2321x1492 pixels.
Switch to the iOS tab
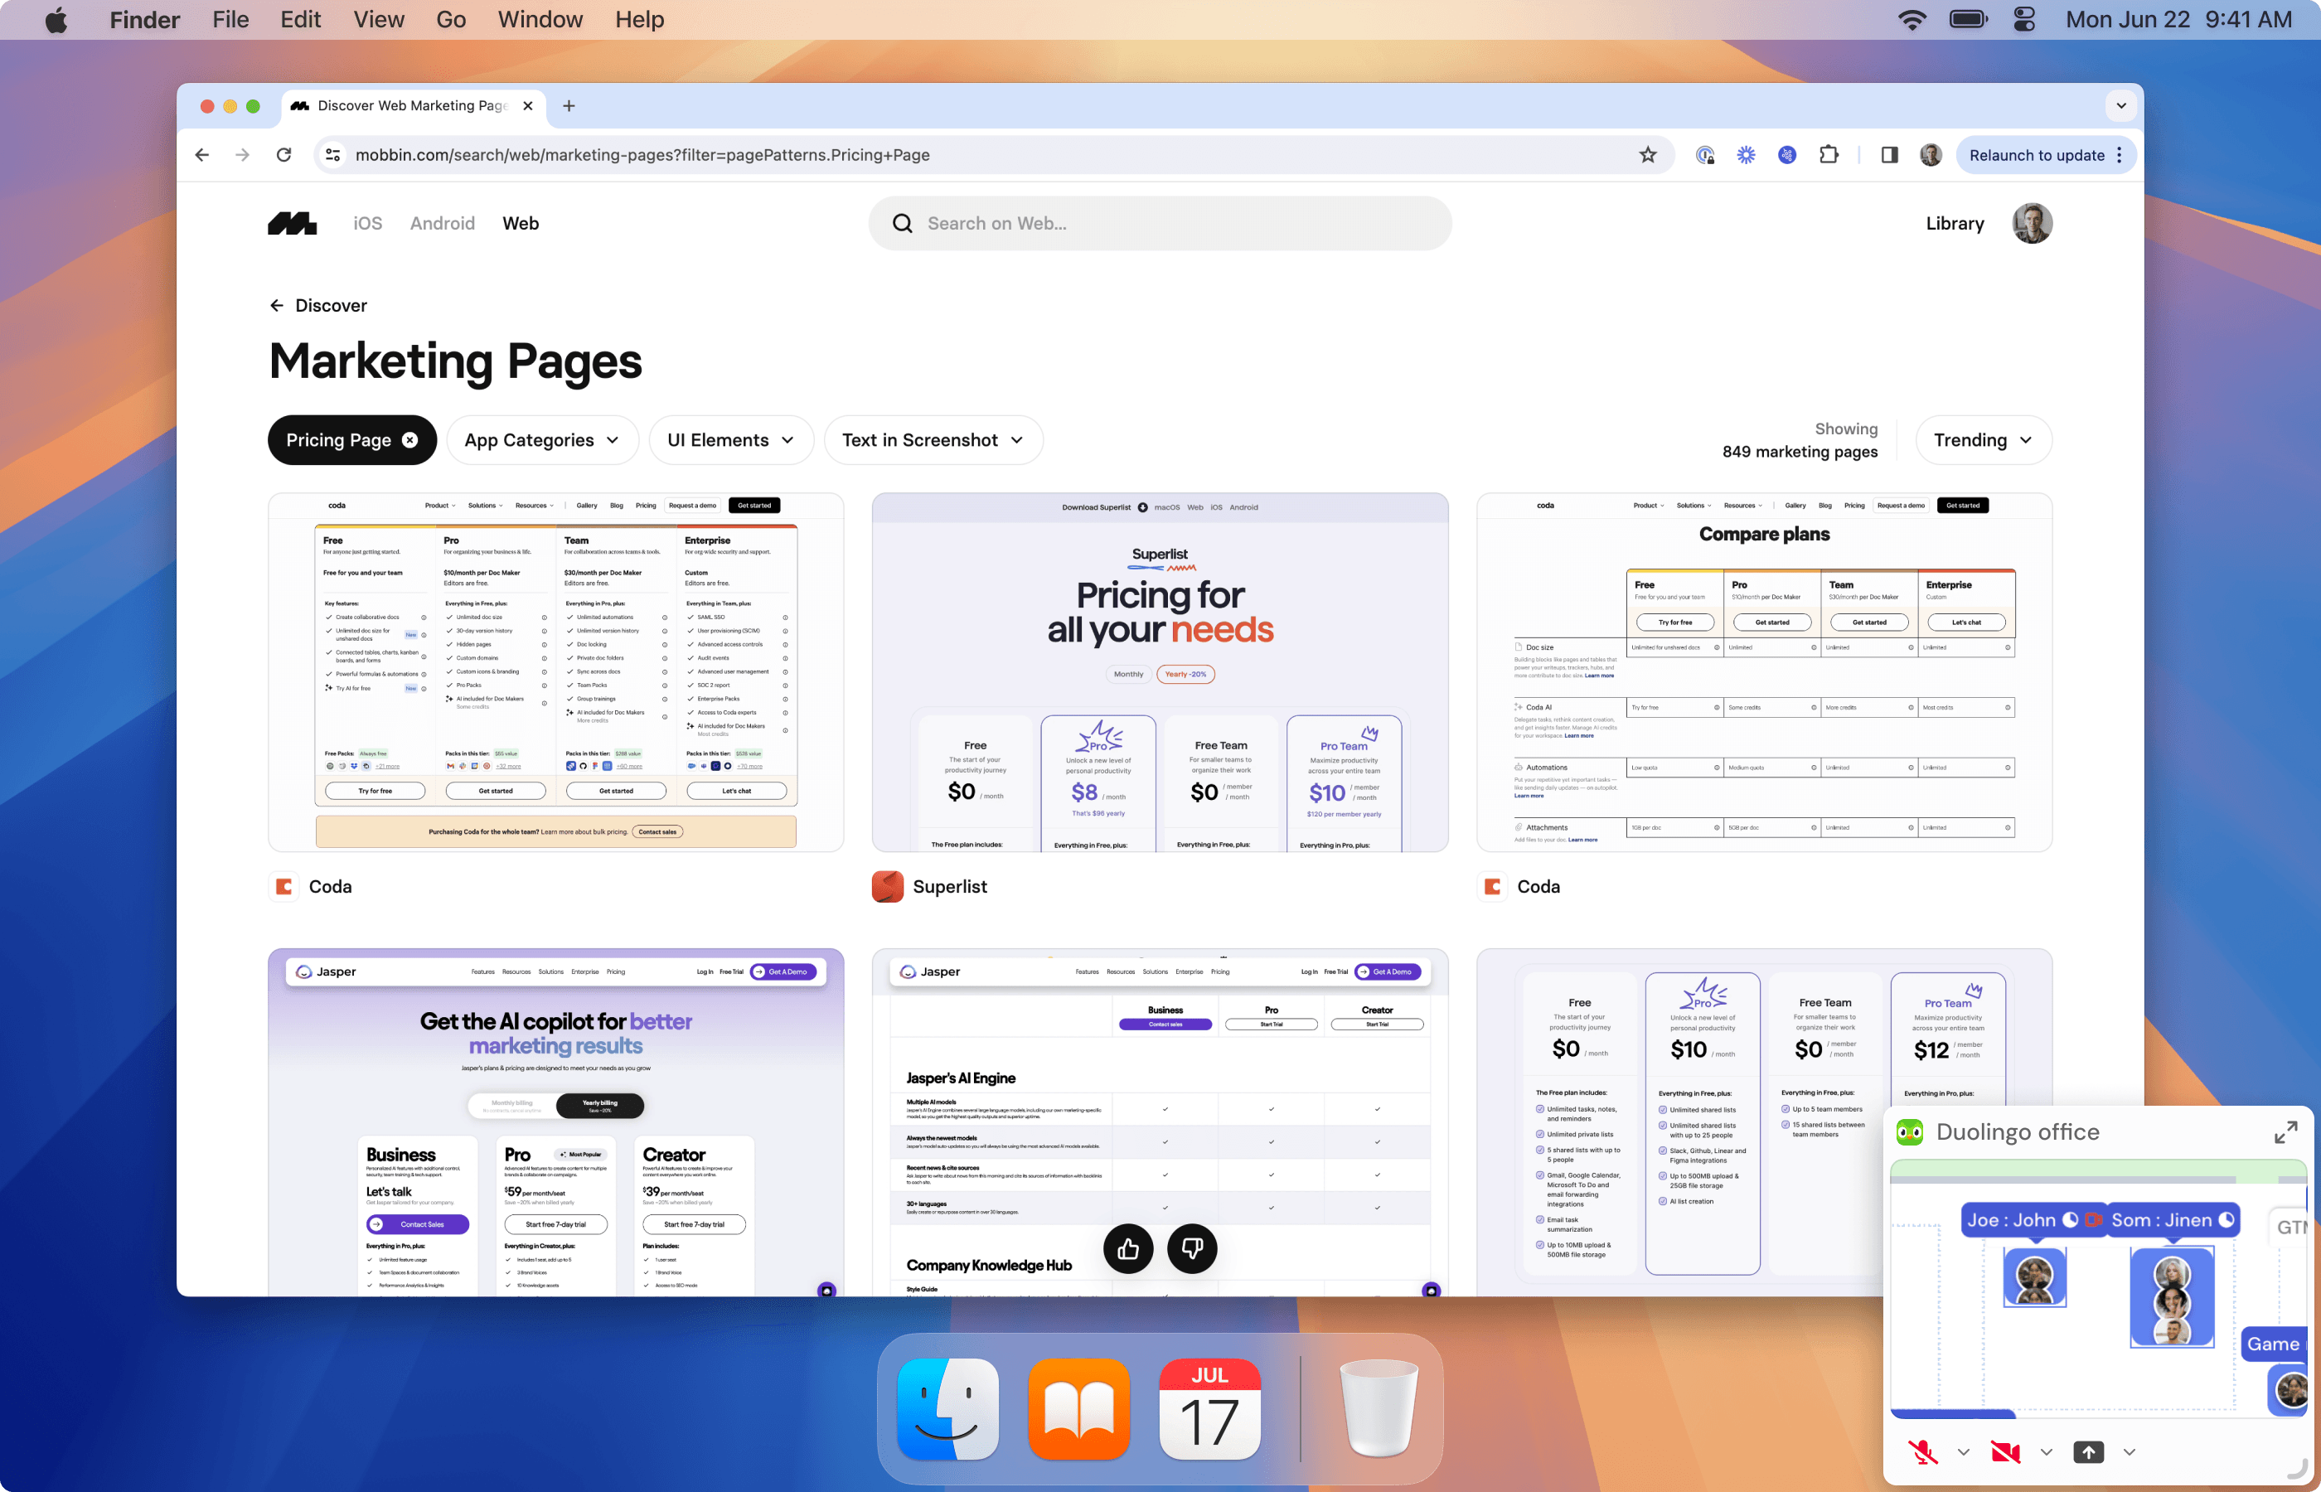[x=367, y=224]
